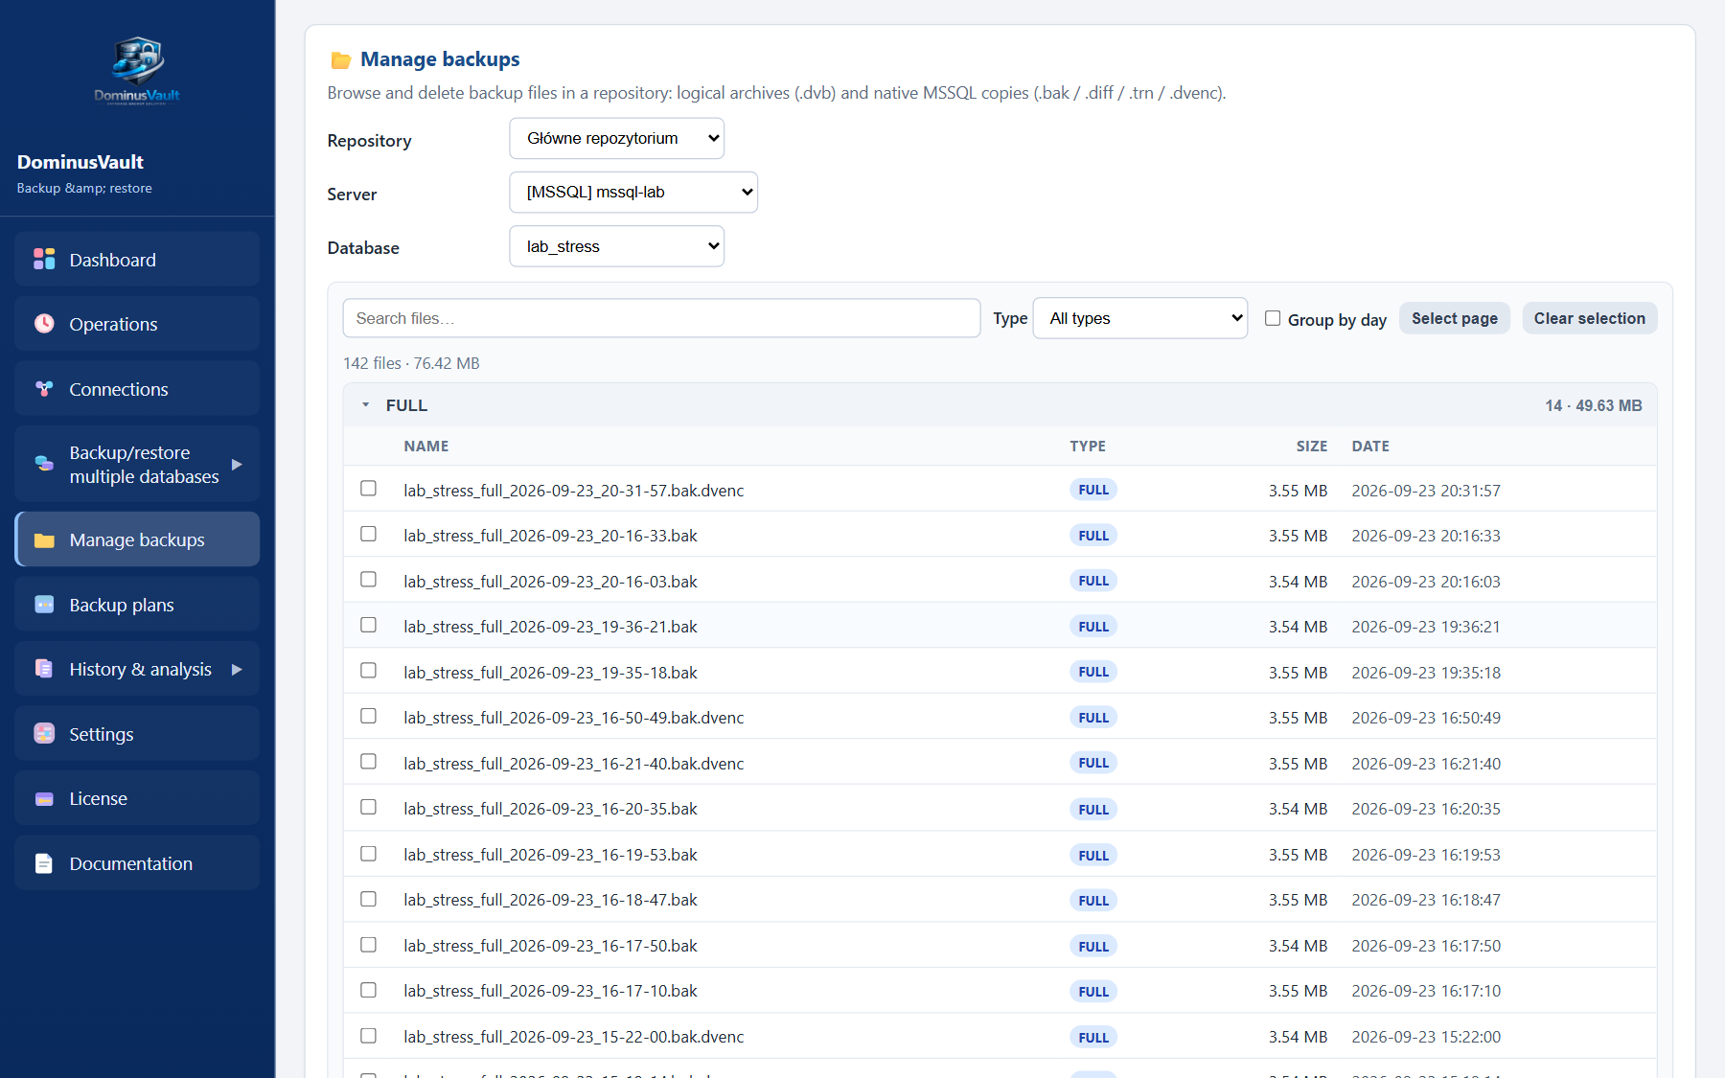Screen dimensions: 1725x1078
Task: Click the History & analysis document icon
Action: click(44, 669)
